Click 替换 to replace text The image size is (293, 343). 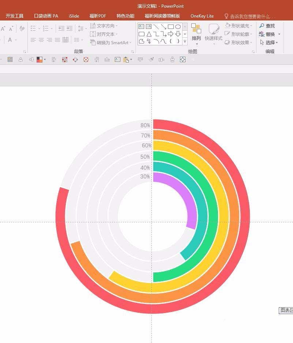coord(267,34)
